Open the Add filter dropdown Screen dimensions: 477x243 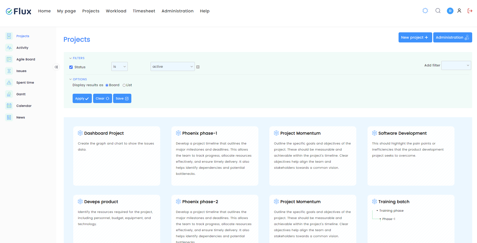(456, 65)
